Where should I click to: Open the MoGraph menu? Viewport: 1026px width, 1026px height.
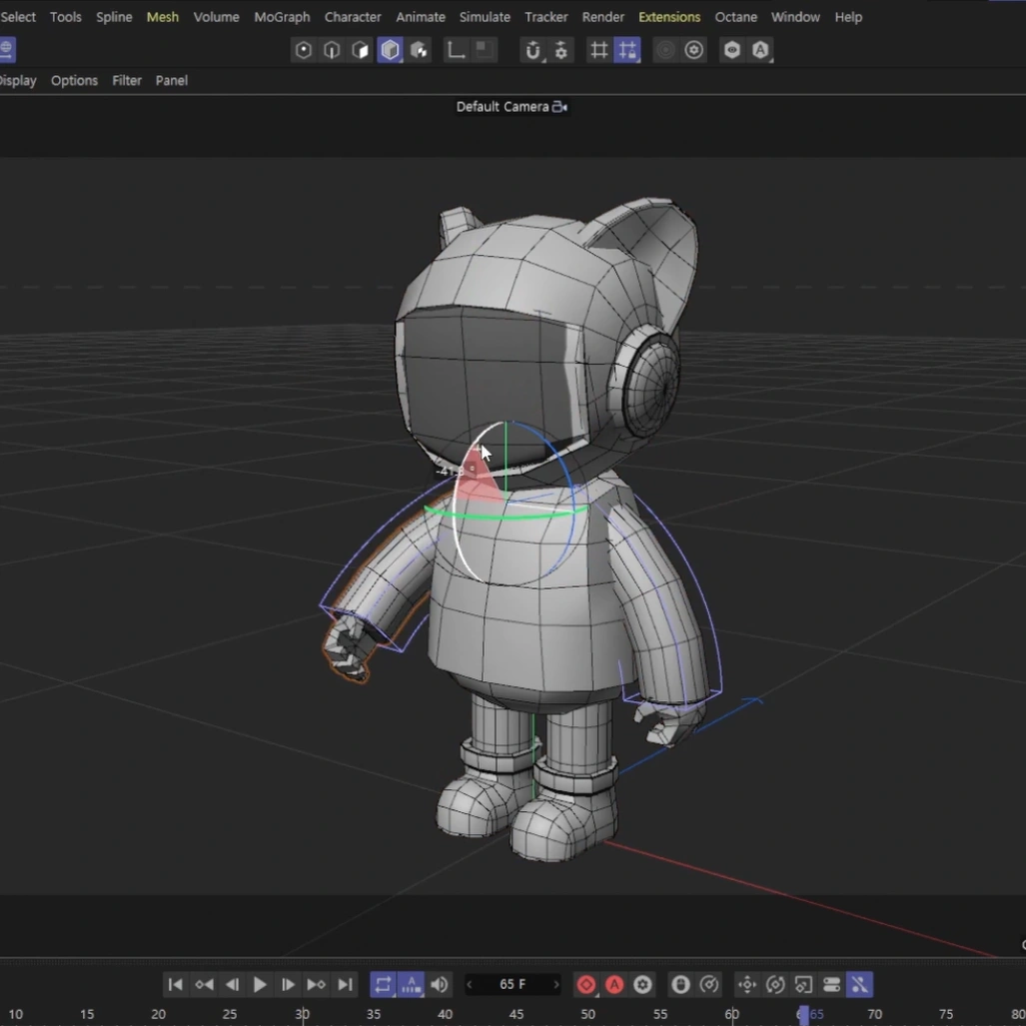[x=282, y=17]
